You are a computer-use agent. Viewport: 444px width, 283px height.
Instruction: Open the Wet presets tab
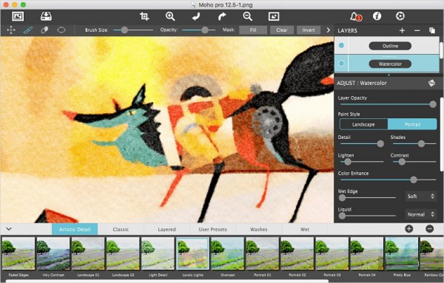[x=305, y=230]
